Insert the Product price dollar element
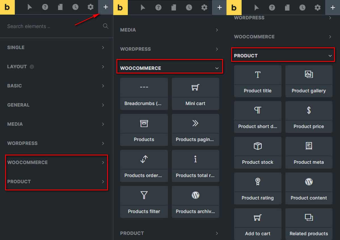 [x=309, y=117]
